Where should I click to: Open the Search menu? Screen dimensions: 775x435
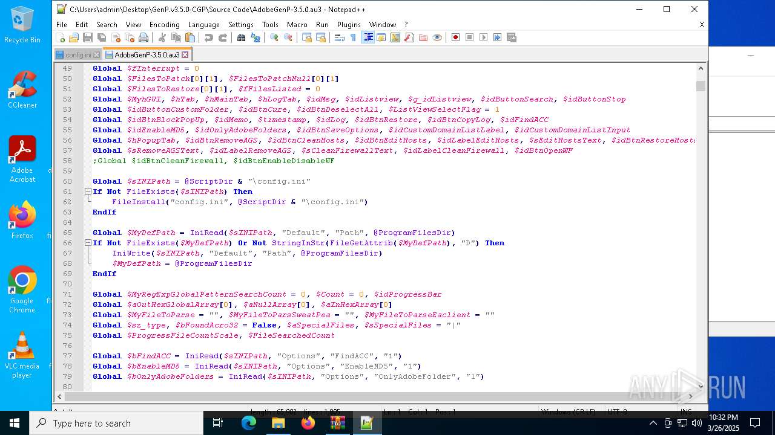pos(107,25)
